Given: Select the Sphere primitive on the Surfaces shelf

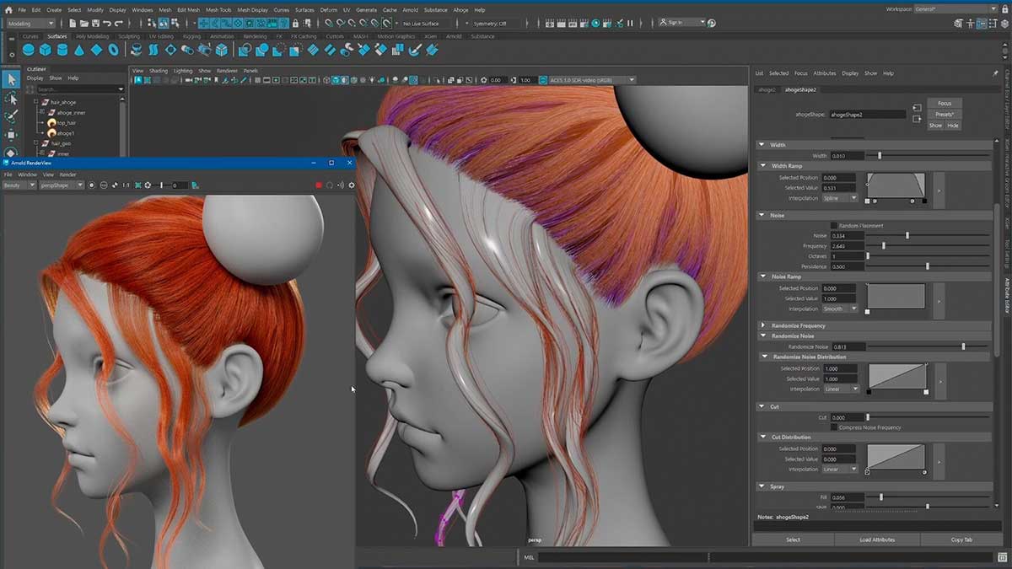Looking at the screenshot, I should pyautogui.click(x=28, y=51).
